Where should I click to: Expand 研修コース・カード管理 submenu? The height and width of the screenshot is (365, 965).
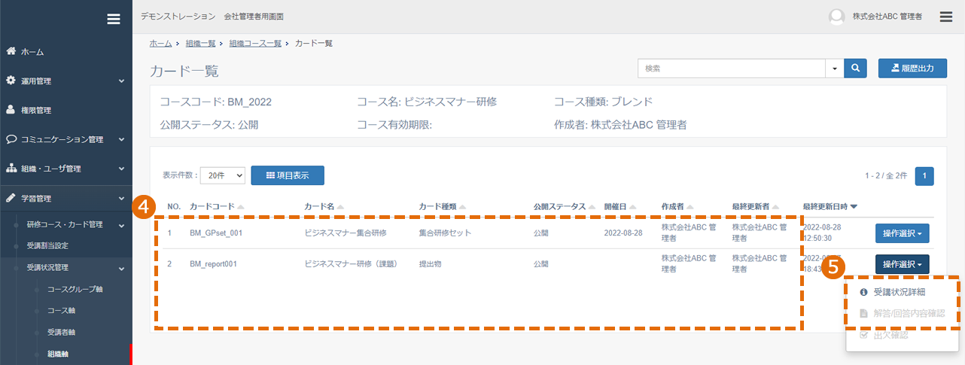66,224
